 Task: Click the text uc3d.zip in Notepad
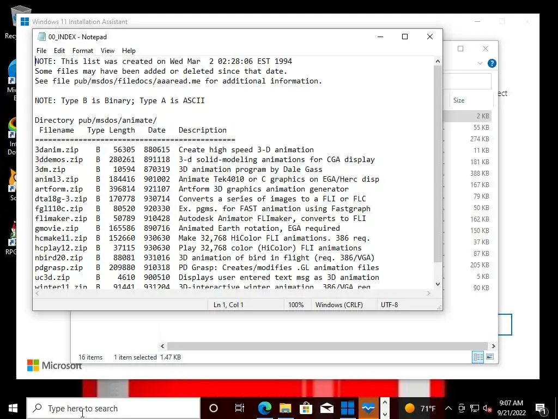point(52,277)
